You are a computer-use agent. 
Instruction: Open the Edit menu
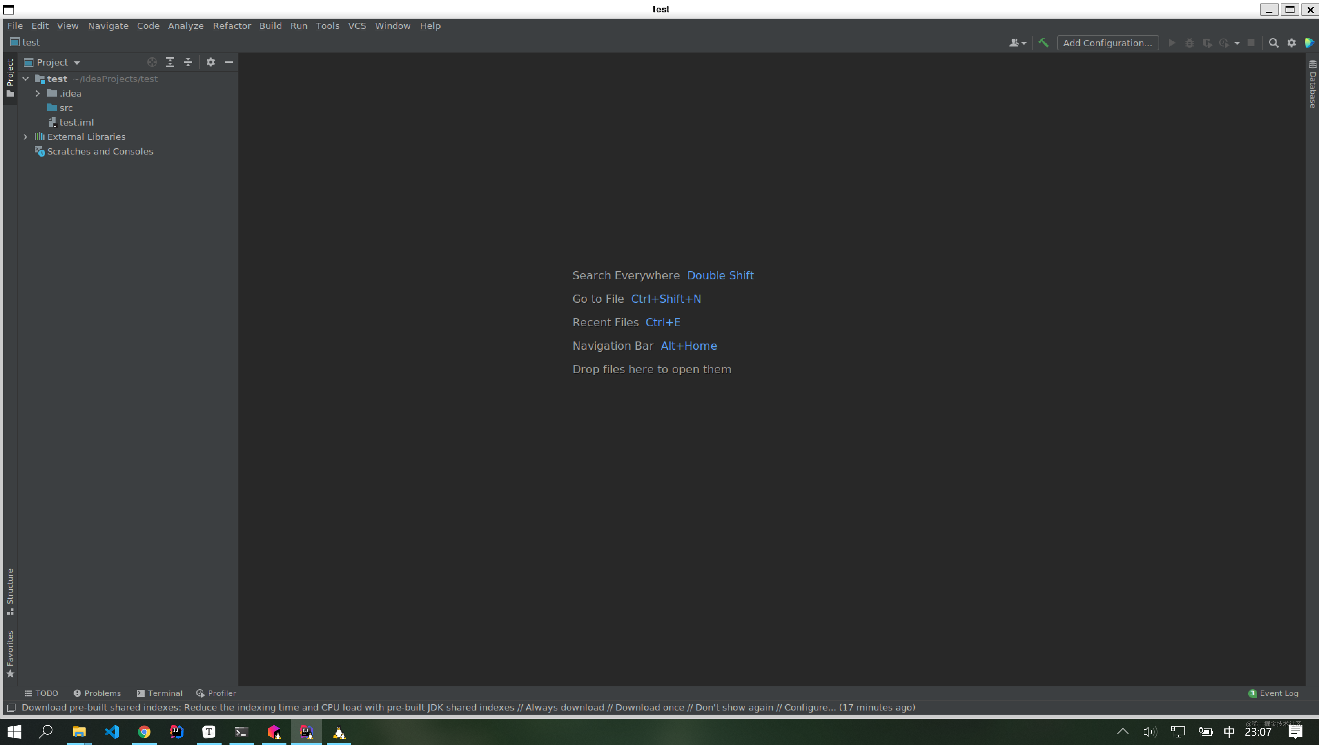click(39, 26)
